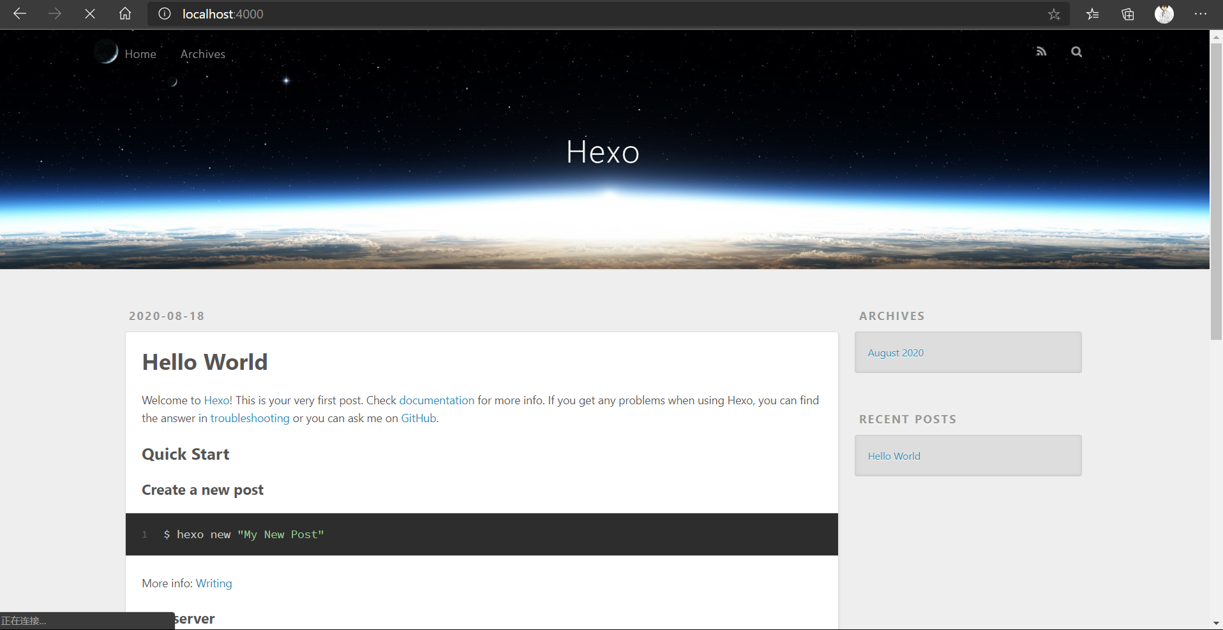Open the browser collections icon
The width and height of the screenshot is (1223, 630).
(x=1128, y=14)
